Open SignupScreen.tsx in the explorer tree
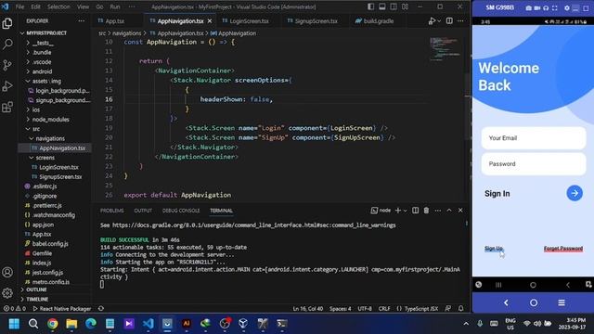Screen dimensions: 594x334 [60, 177]
